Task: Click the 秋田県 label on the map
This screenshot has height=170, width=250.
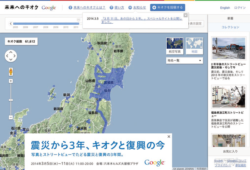Action: [102, 43]
